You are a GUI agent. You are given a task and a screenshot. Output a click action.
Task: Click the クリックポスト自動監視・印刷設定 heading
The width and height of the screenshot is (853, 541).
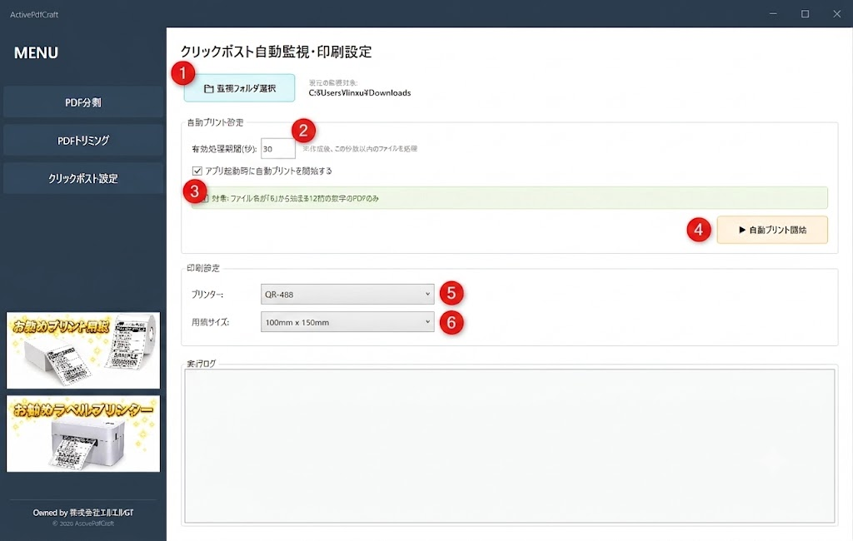coord(276,52)
